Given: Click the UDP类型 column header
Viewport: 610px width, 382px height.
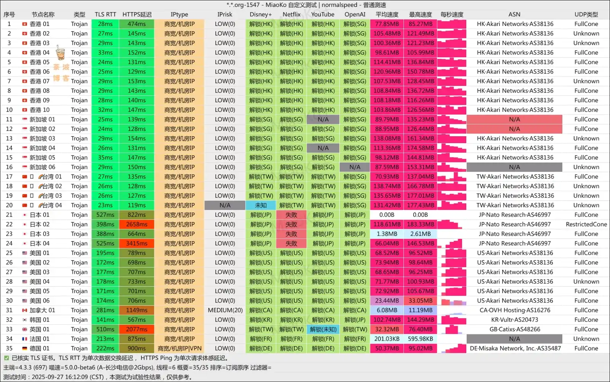Looking at the screenshot, I should pos(586,15).
